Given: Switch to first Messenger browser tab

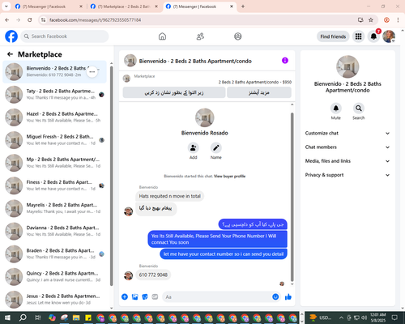Looking at the screenshot, I should [49, 6].
